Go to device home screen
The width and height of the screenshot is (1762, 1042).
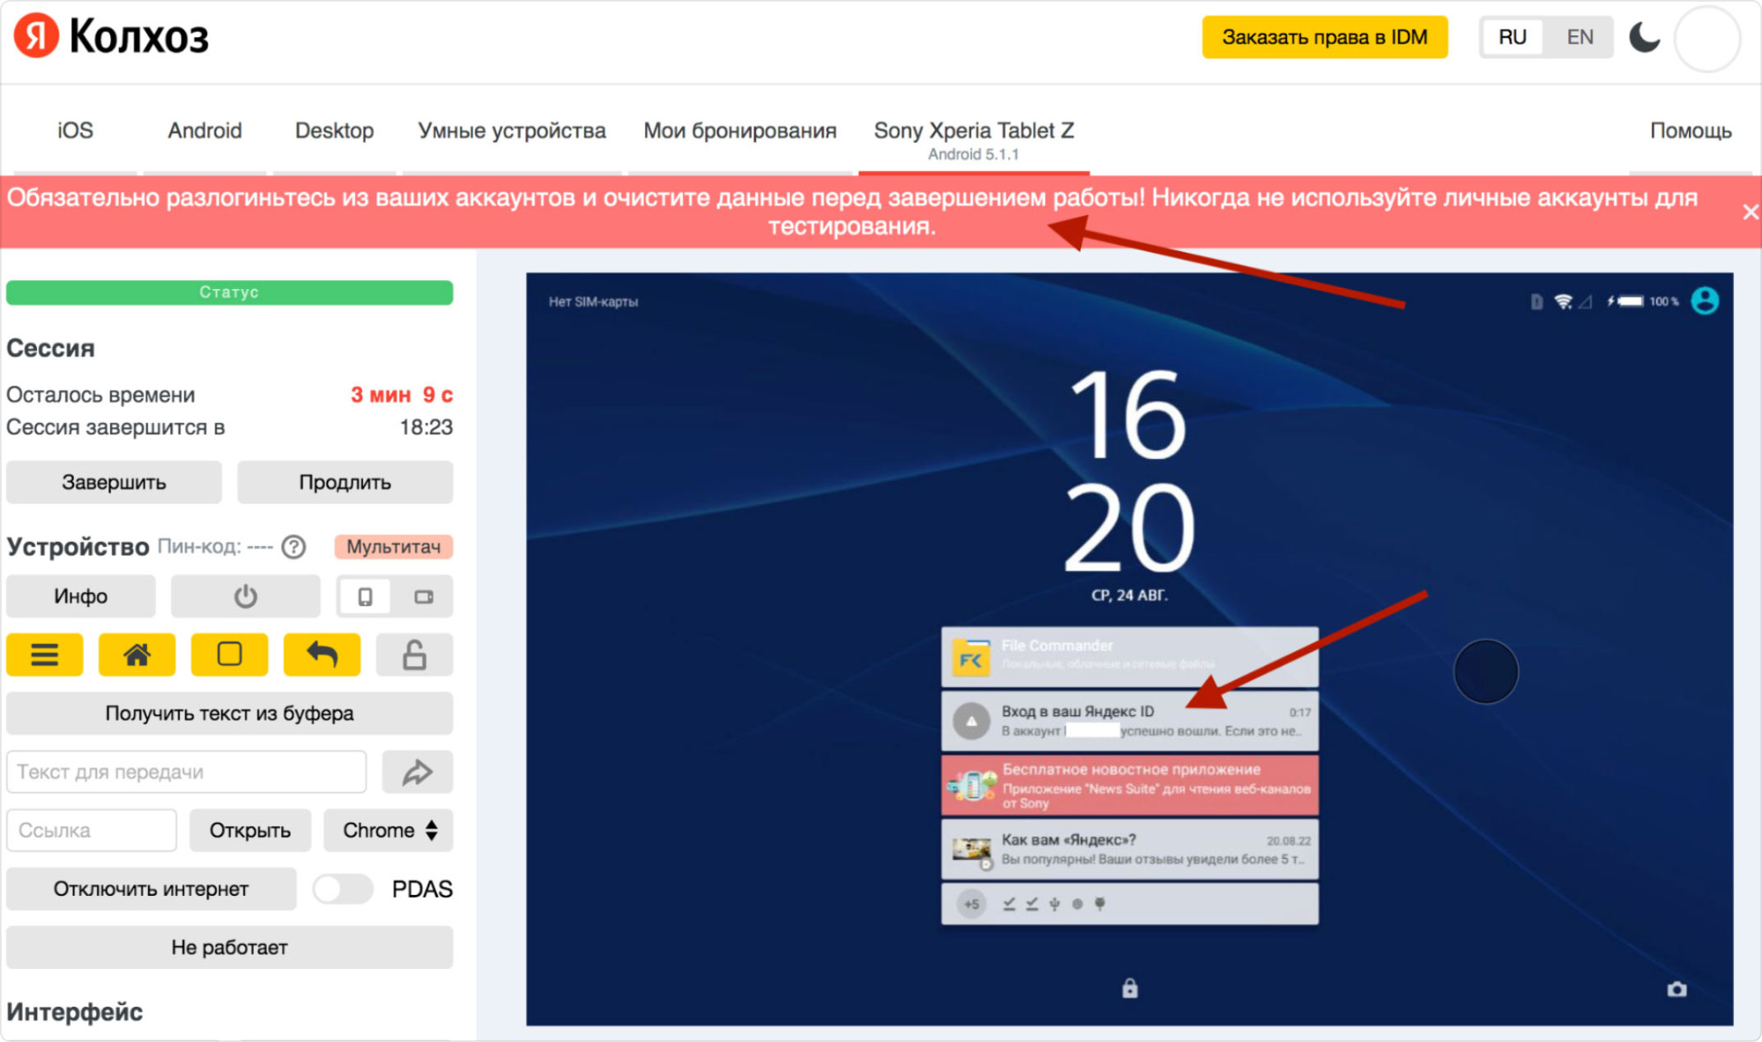pyautogui.click(x=136, y=654)
